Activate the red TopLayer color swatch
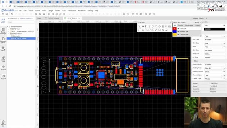Image resolution: width=227 pixels, height=128 pixels. (x=175, y=29)
